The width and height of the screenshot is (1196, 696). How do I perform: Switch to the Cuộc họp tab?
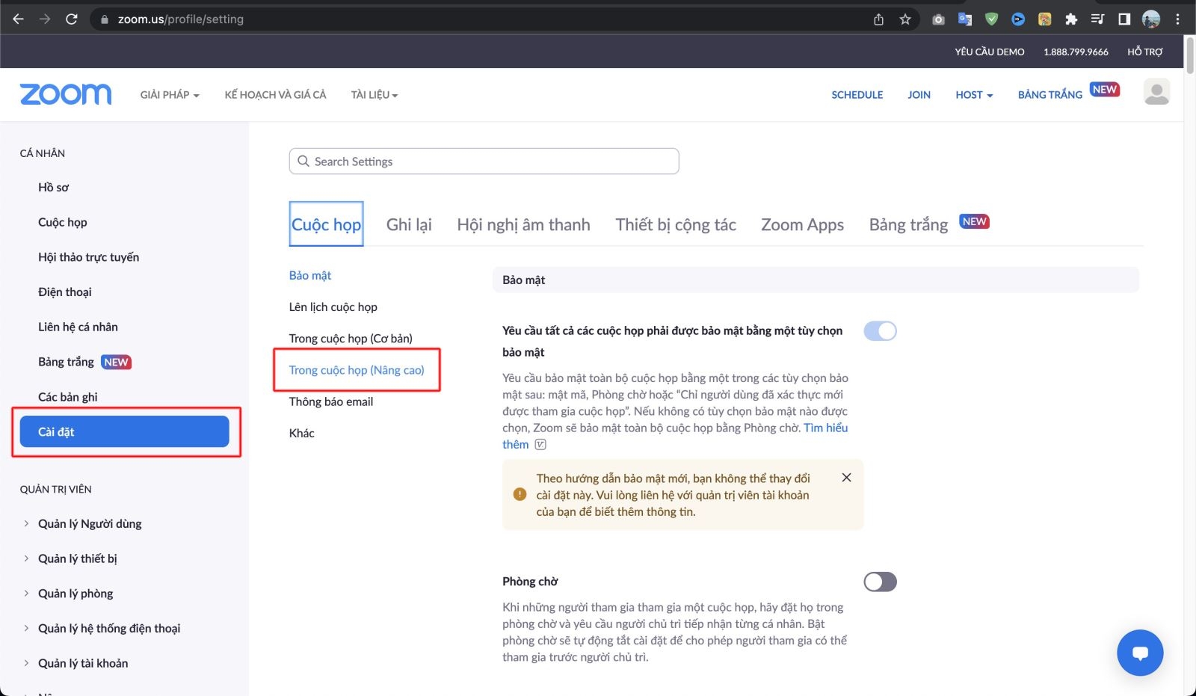[326, 224]
